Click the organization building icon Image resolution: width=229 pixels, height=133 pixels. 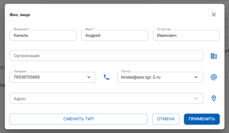pyautogui.click(x=214, y=56)
